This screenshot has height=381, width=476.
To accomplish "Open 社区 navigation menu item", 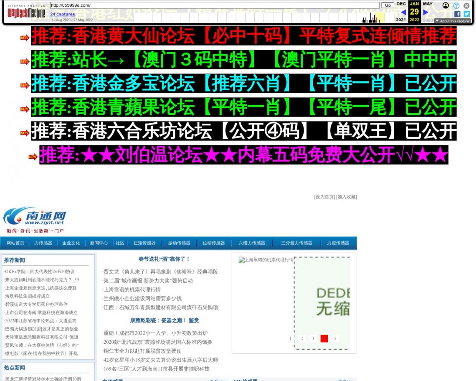I will [x=120, y=243].
